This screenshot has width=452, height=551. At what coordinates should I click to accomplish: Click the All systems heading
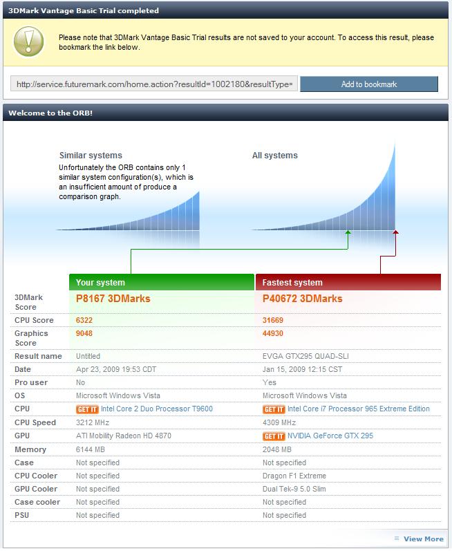pos(275,156)
